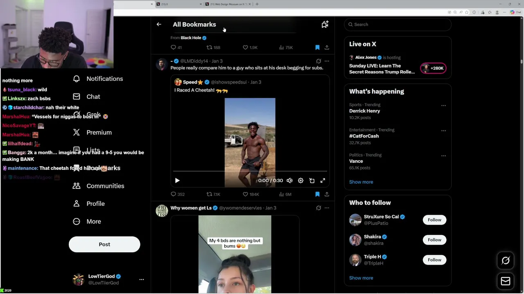Open replies on the Black Hole post (41)
524x294 pixels.
[176, 47]
